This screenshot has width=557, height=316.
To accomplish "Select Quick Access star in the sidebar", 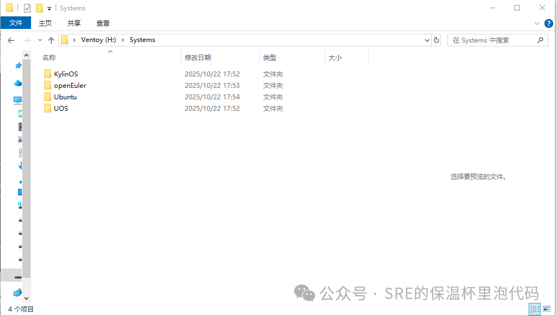I will coord(18,65).
